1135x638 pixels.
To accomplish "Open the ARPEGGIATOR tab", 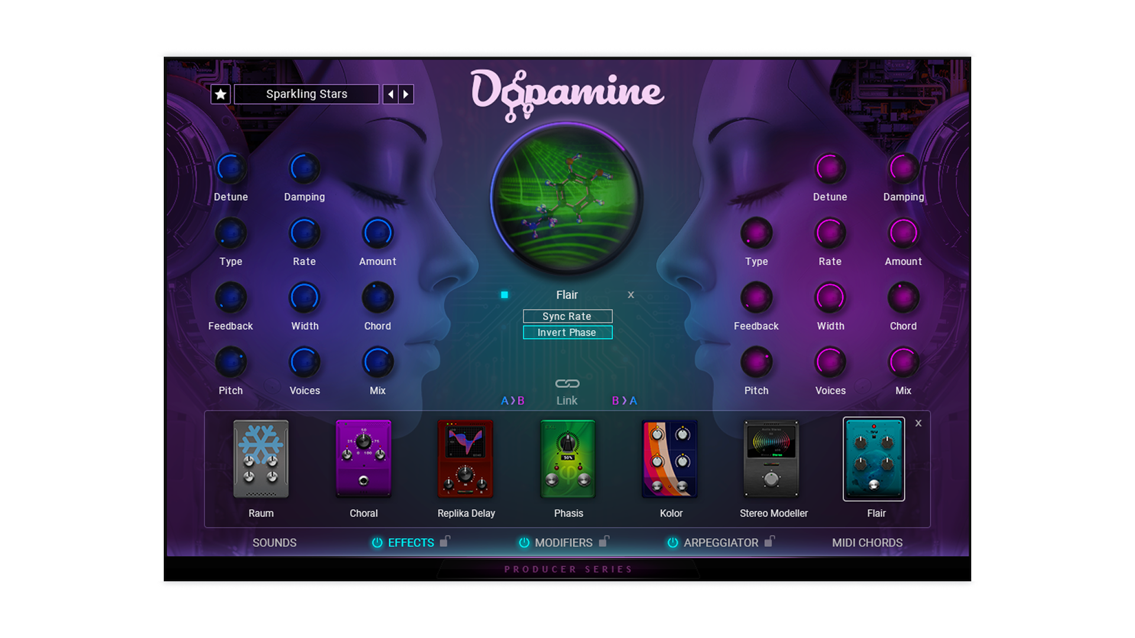I will click(721, 542).
